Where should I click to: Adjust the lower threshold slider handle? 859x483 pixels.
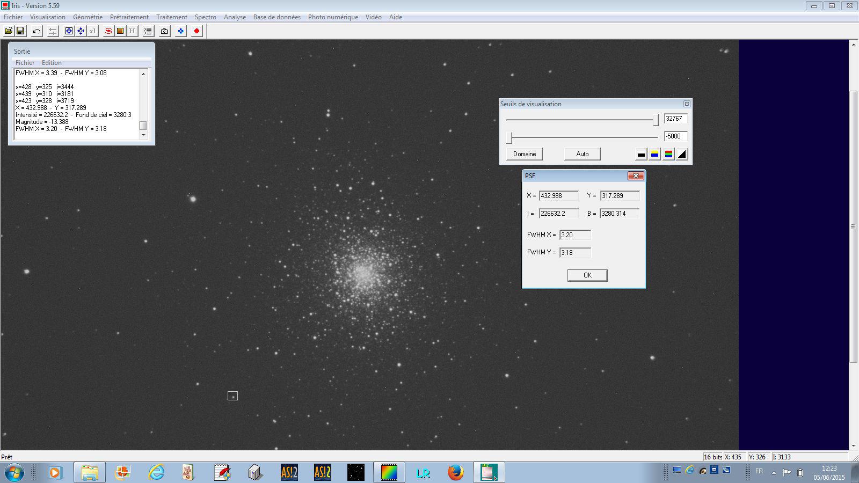coord(510,138)
